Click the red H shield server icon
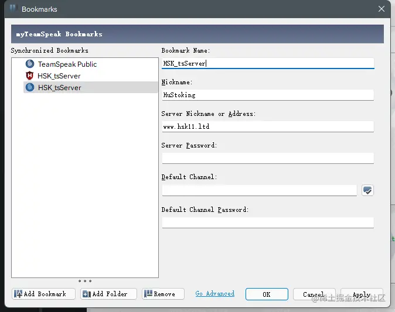The height and width of the screenshot is (312, 395). point(30,76)
